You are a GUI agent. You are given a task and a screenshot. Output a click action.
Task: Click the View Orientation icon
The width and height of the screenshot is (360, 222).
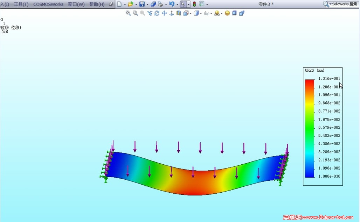click(186, 13)
